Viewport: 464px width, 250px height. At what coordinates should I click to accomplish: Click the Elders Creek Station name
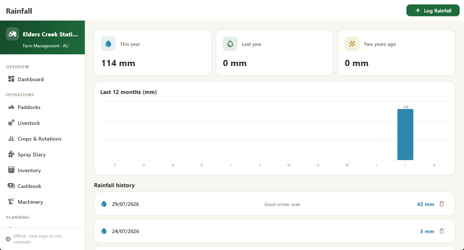pos(50,35)
